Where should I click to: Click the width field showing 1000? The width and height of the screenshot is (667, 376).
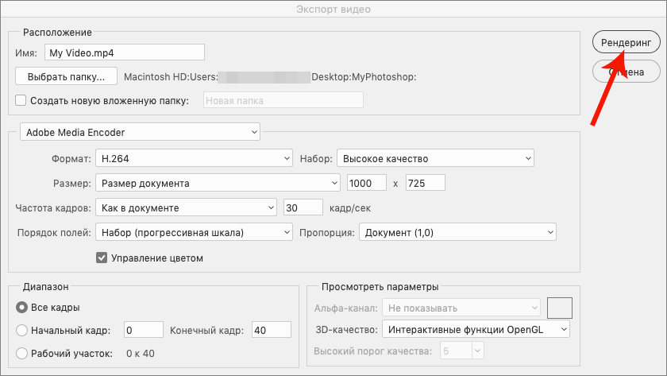[366, 183]
